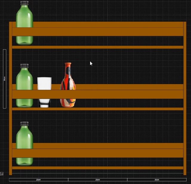
Task: Click the small dimension label at the bottom-left corner
Action: (x=1, y=174)
